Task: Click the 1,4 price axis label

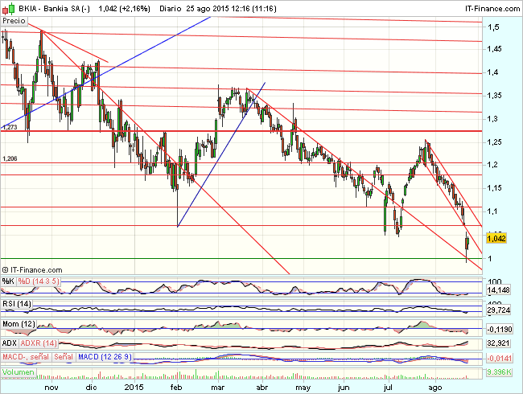Action: click(x=492, y=72)
